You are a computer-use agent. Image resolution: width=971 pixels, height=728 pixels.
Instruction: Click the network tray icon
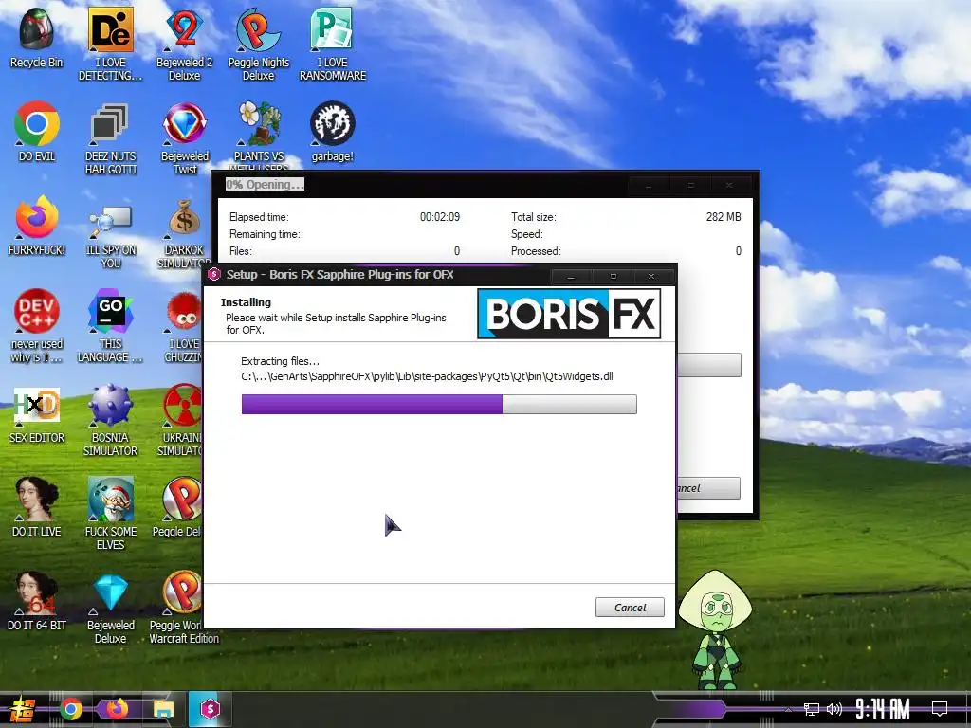click(x=811, y=709)
